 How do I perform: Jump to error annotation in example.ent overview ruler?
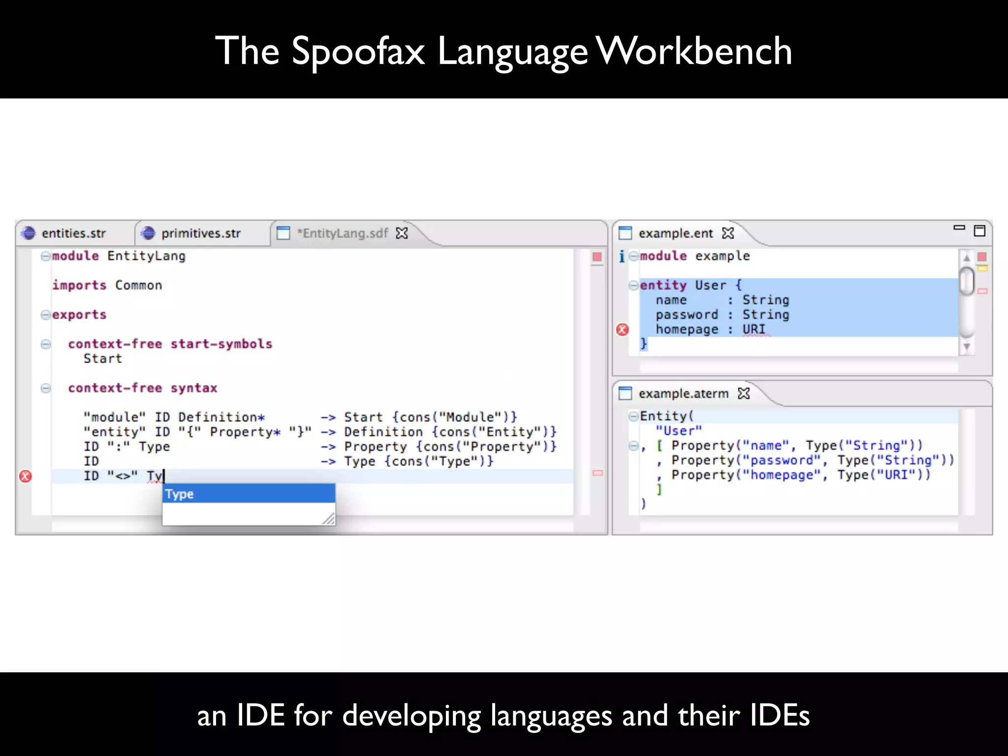(x=982, y=291)
